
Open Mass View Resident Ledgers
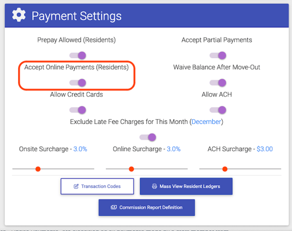pyautogui.click(x=186, y=186)
